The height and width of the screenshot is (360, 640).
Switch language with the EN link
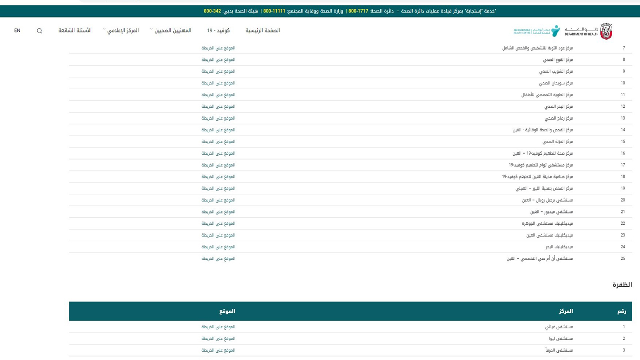coord(17,31)
